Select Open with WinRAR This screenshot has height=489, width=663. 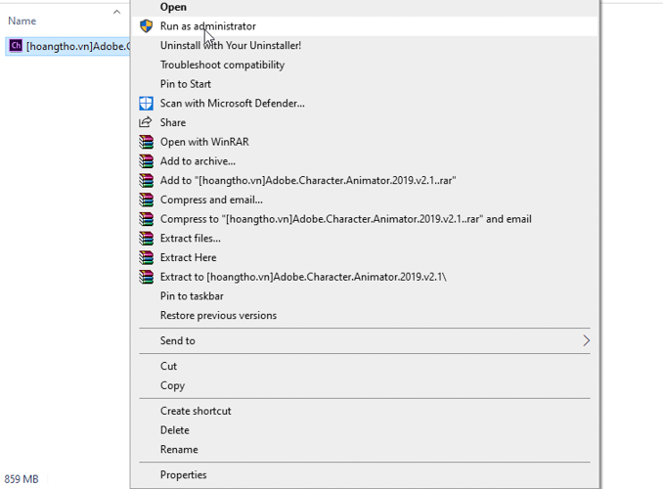(365, 142)
